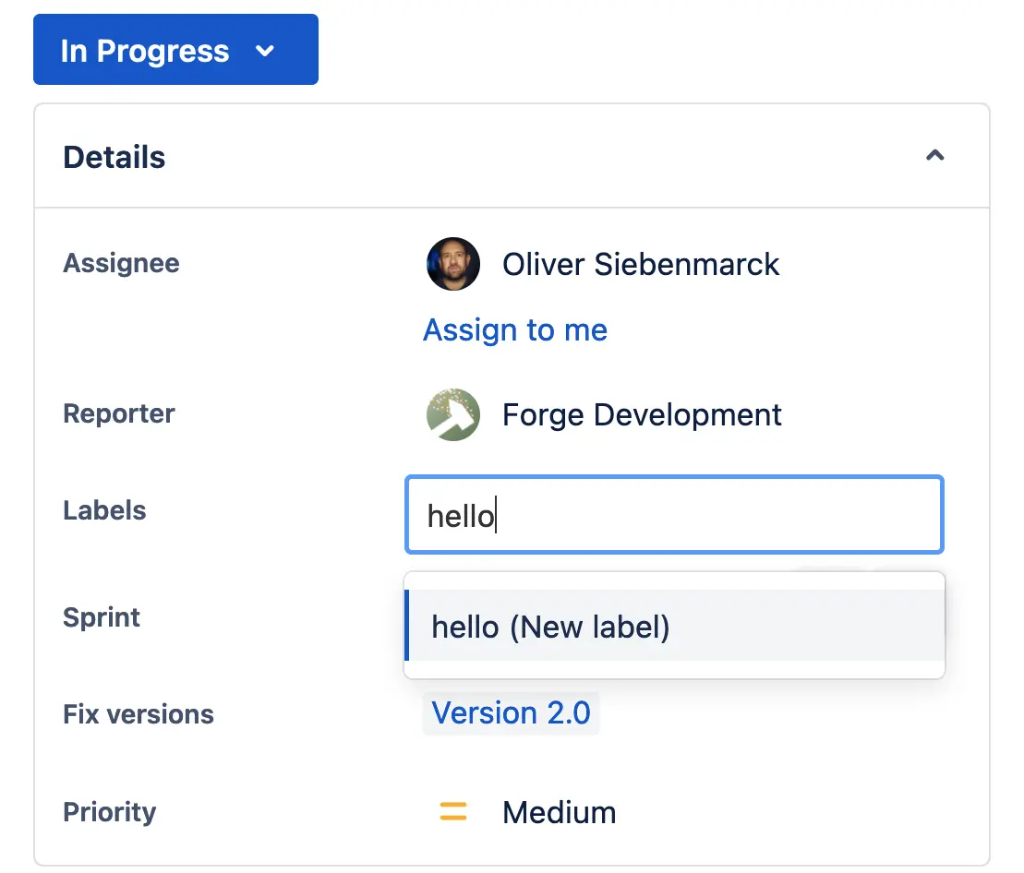1024x873 pixels.
Task: Open Version 2.0 fix version
Action: pos(511,712)
